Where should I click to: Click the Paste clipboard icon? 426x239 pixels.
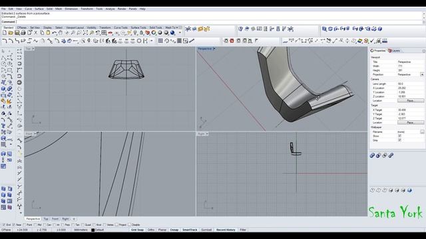(x=48, y=33)
